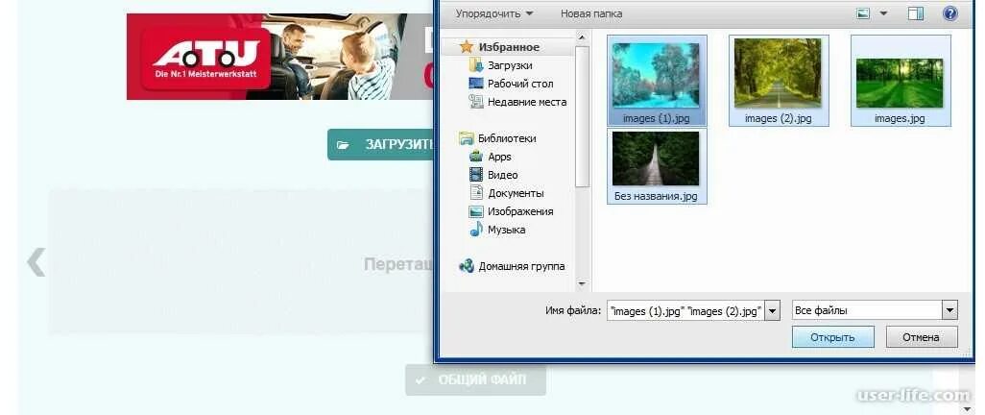Open the Все файлы file type dropdown
Screen dimensions: 985x415
click(x=875, y=310)
